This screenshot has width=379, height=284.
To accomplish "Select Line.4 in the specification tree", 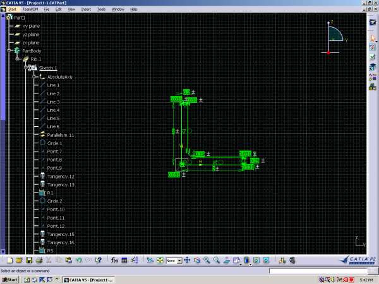I will click(53, 110).
